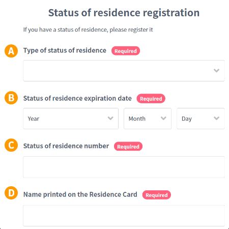This screenshot has height=229, width=229.
Task: Click chevron arrow in residence type dropdown
Action: tap(216, 70)
